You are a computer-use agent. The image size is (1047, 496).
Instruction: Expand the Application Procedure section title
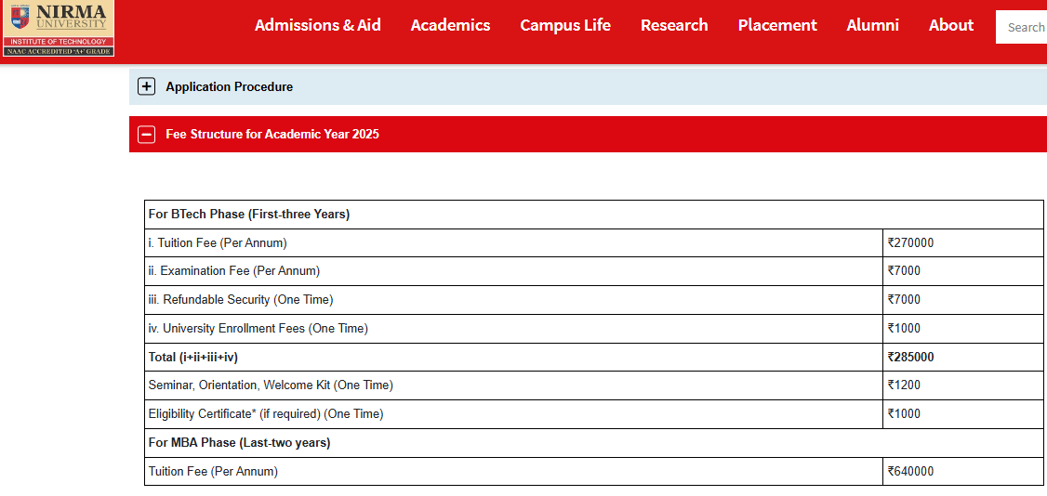coord(229,86)
